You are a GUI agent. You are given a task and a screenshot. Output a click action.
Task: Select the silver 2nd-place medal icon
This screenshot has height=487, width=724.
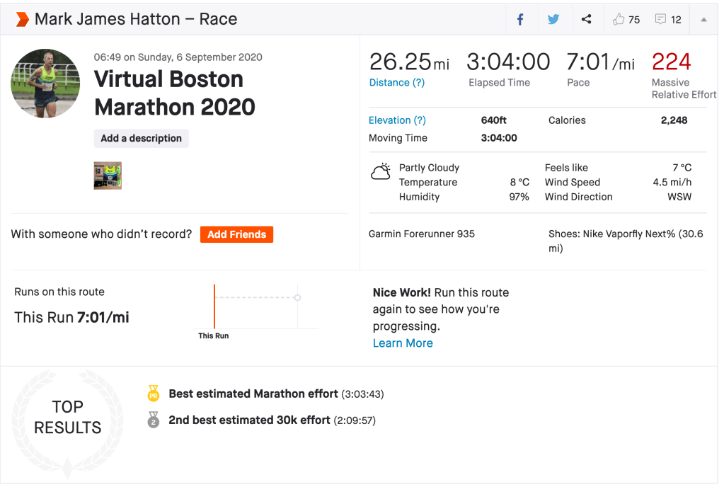(x=153, y=420)
